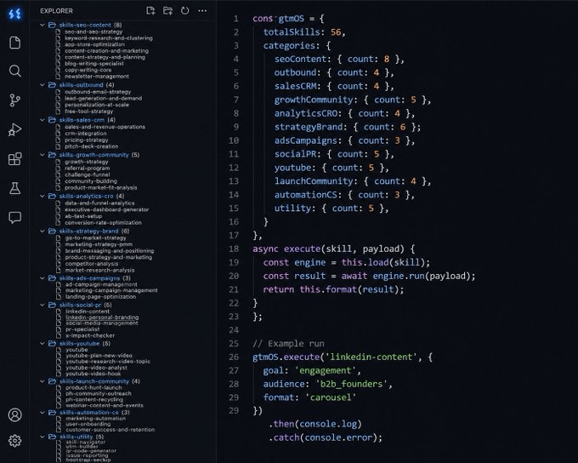This screenshot has height=463, width=578.
Task: Click the '// Example run' comment
Action: click(x=288, y=344)
